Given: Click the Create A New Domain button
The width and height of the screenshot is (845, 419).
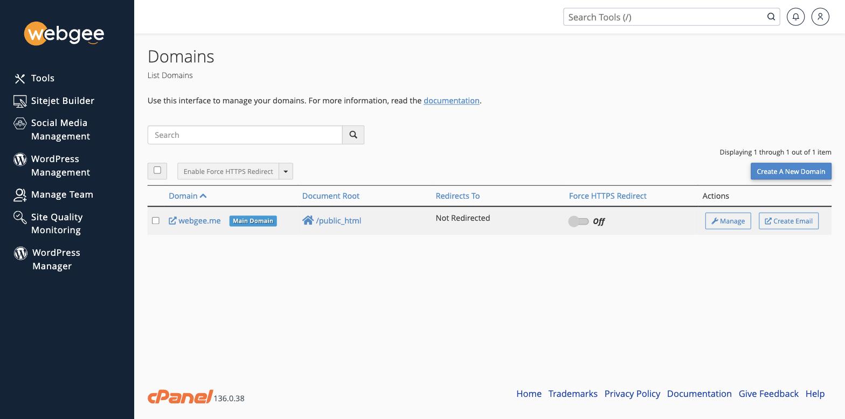Looking at the screenshot, I should click(791, 171).
